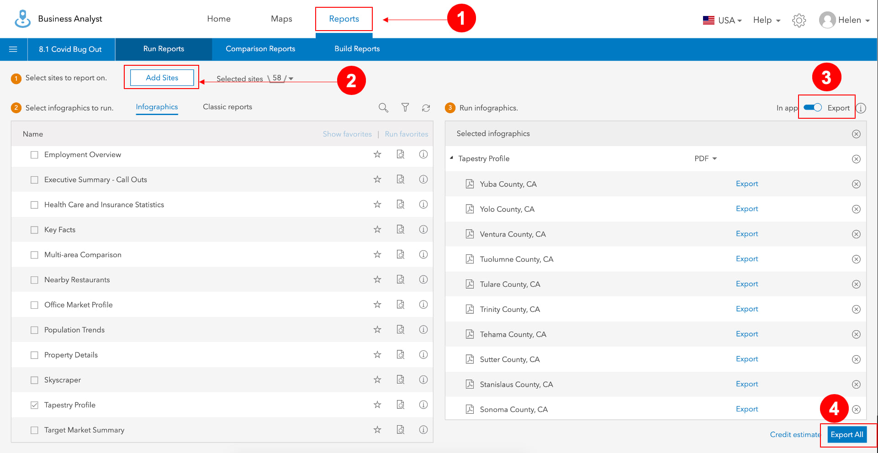Export the Yolo County report

click(x=746, y=209)
